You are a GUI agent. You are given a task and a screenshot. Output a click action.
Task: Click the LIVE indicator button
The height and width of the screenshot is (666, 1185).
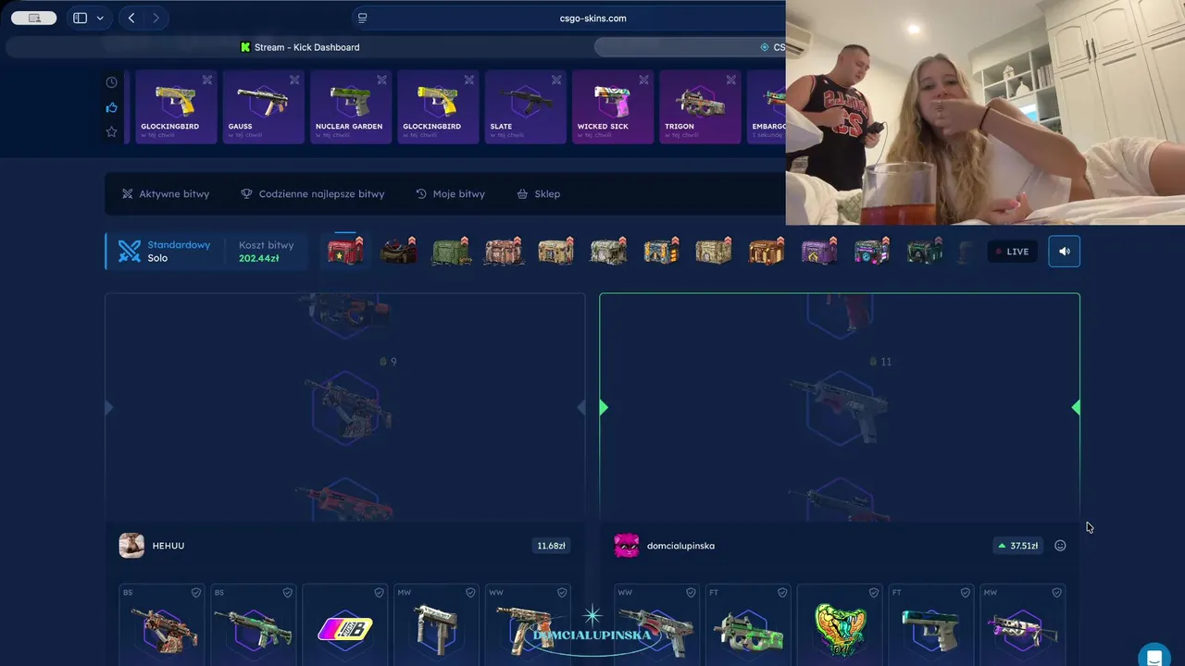(1012, 252)
